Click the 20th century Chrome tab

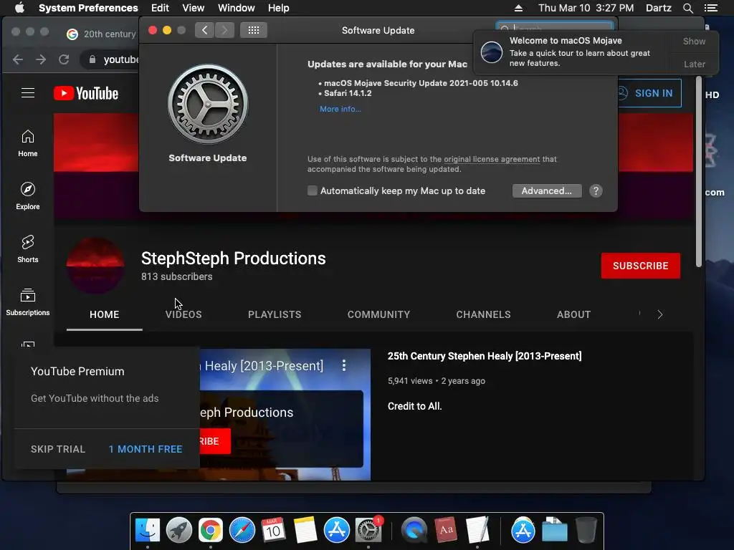pyautogui.click(x=100, y=34)
